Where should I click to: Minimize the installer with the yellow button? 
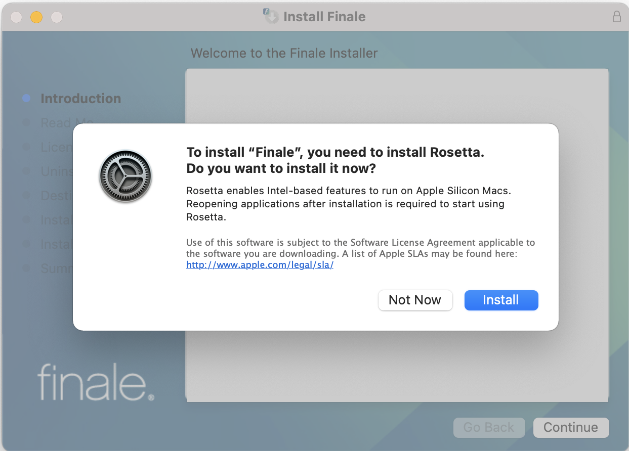[36, 17]
